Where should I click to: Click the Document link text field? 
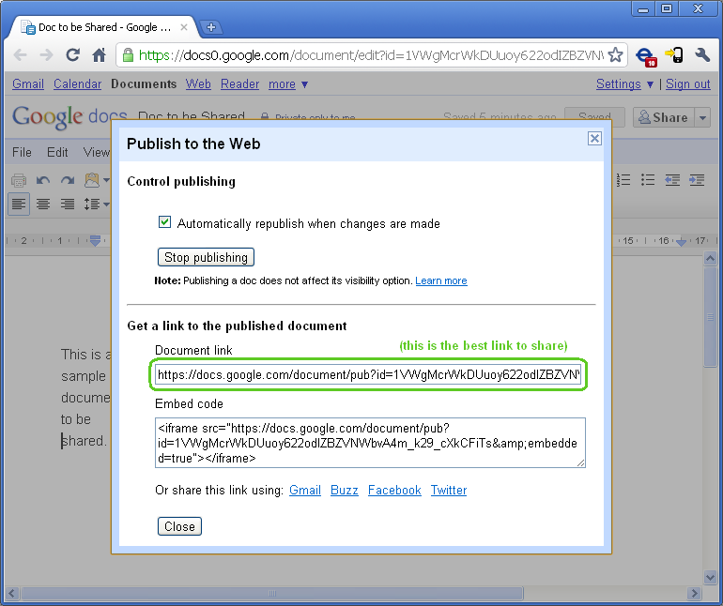368,375
